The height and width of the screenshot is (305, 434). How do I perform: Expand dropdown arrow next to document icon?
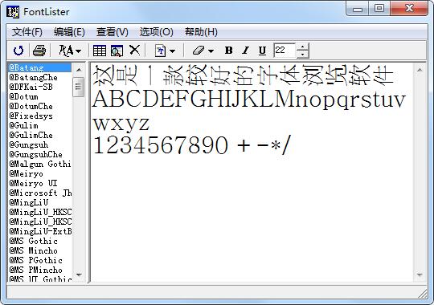click(172, 51)
